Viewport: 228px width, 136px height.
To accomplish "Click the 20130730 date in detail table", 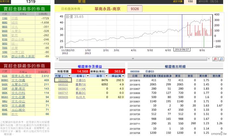I will (135, 106).
